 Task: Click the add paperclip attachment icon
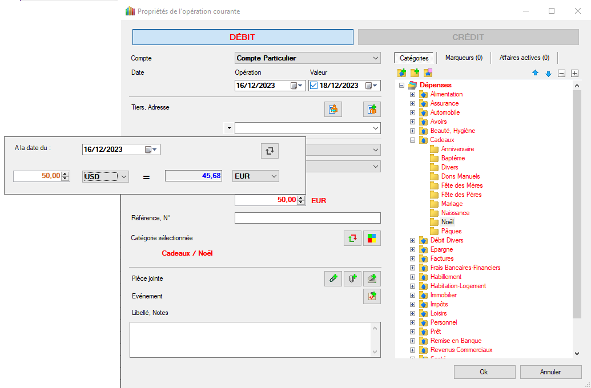tap(352, 278)
